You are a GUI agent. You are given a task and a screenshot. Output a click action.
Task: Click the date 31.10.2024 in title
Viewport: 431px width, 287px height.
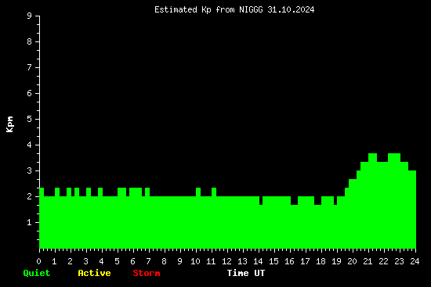pos(291,10)
